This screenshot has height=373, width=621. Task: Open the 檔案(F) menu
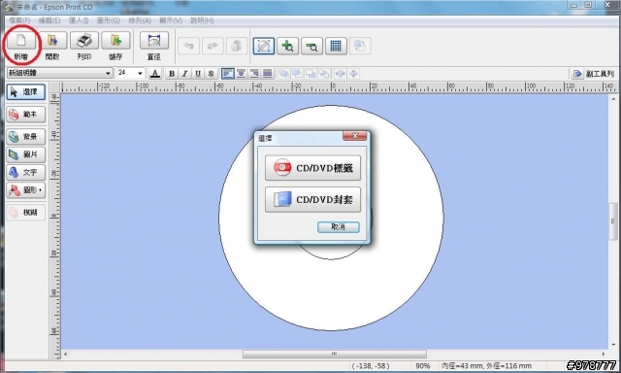coord(19,20)
